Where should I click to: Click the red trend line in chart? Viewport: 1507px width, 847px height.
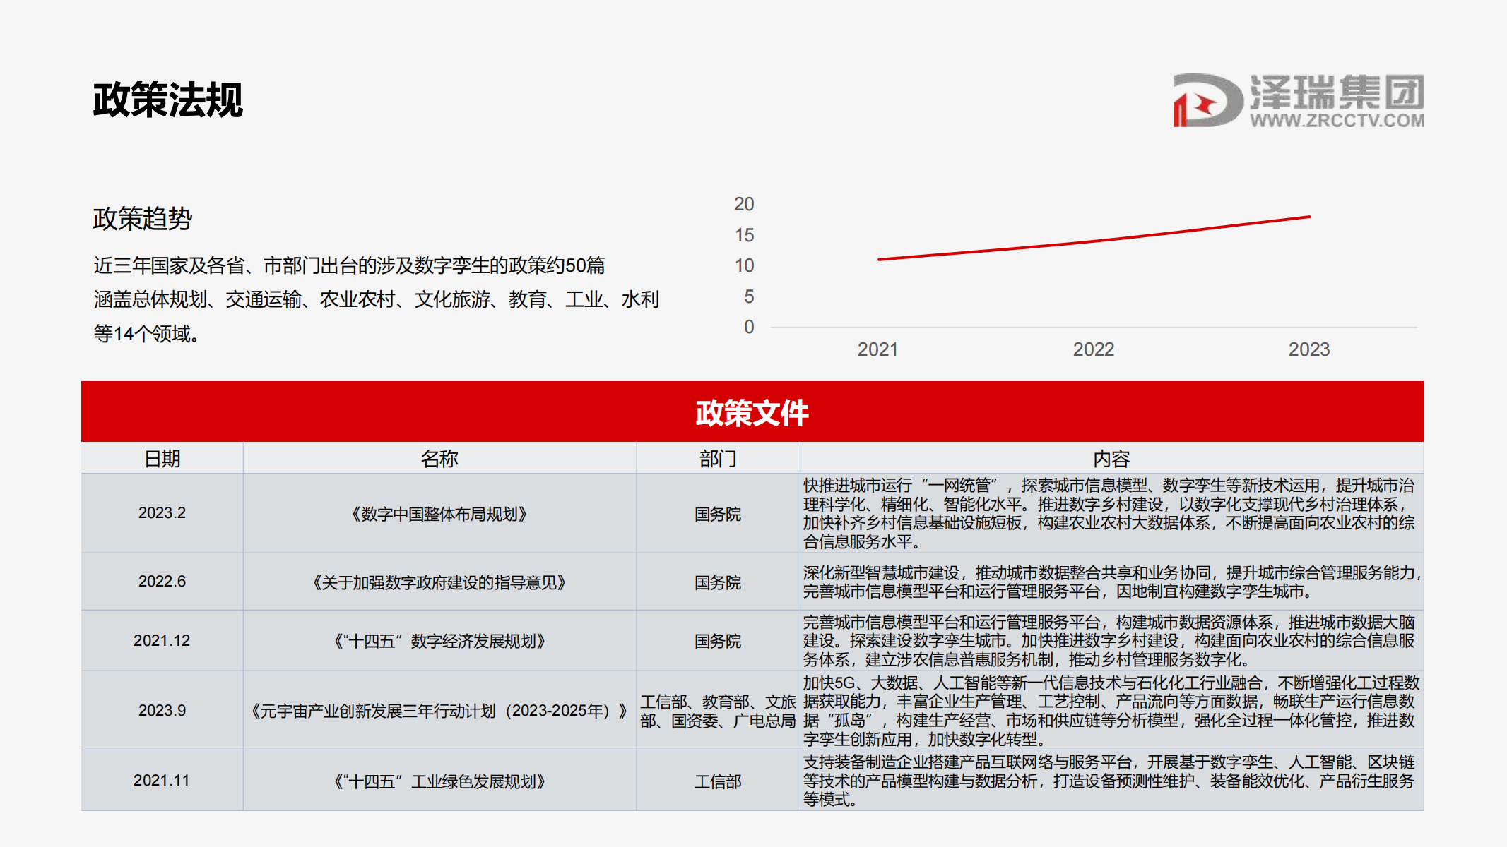[1094, 241]
